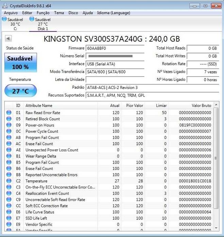Click status orb of Retired Block Count row
The height and width of the screenshot is (237, 224).
9,119
